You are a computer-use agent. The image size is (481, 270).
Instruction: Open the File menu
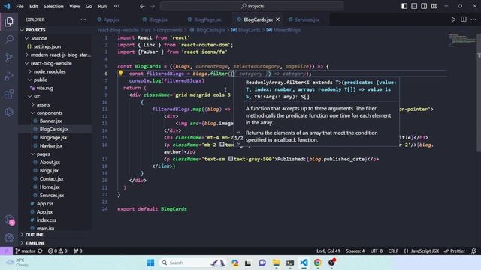(20, 6)
